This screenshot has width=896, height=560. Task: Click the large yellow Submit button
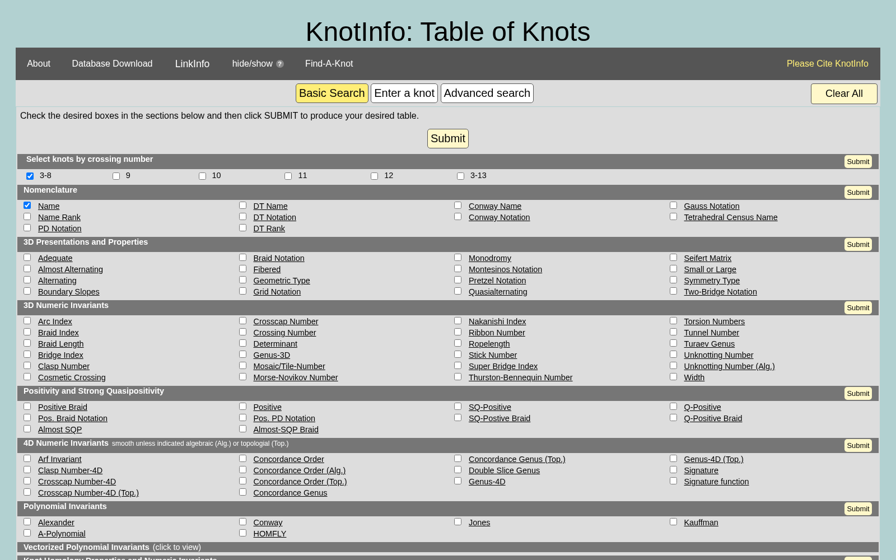click(x=448, y=138)
